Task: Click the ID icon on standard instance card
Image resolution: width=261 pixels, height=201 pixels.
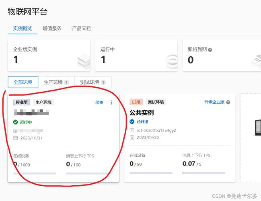Action: pos(15,131)
